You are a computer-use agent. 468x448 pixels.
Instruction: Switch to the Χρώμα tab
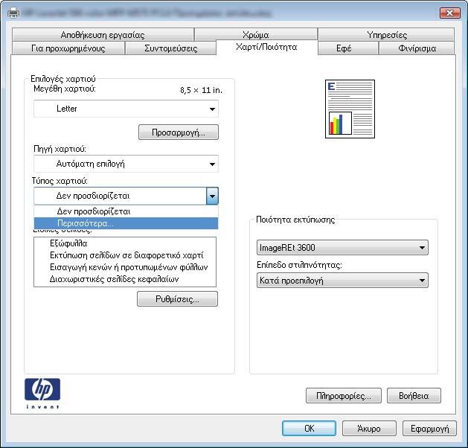coord(256,35)
